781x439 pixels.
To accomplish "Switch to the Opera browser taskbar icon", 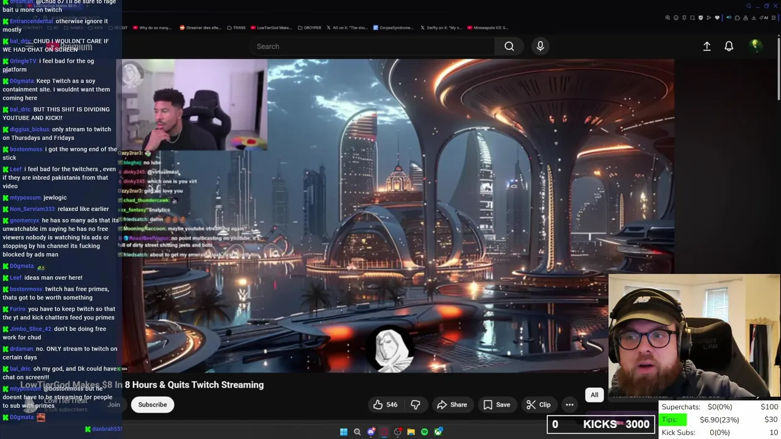I will click(384, 432).
